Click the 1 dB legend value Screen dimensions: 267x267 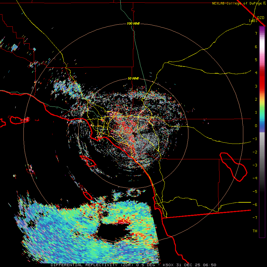coord(256,112)
